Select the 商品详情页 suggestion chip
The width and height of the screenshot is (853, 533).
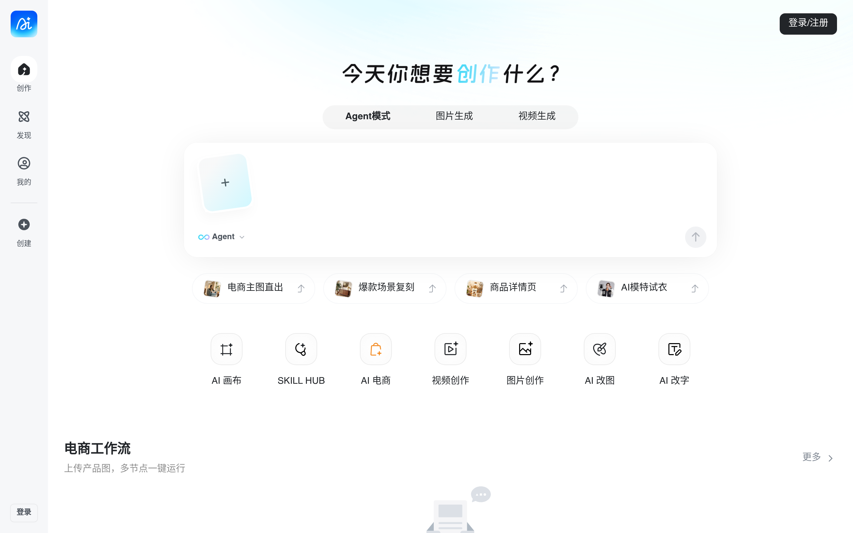(x=516, y=288)
